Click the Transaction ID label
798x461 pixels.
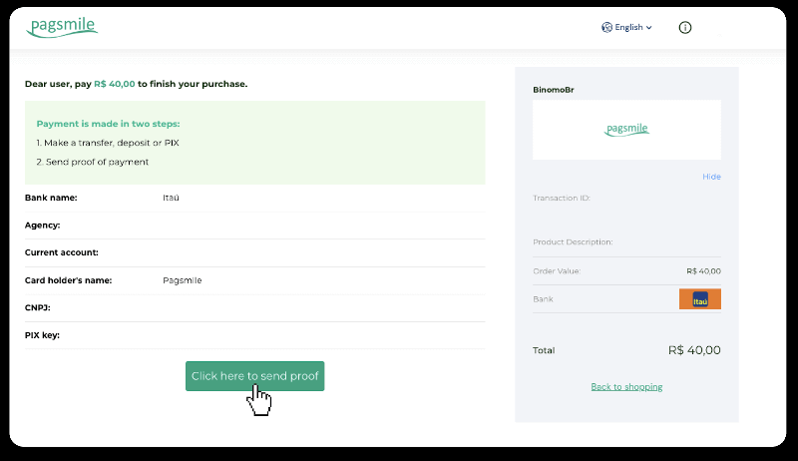(x=562, y=199)
